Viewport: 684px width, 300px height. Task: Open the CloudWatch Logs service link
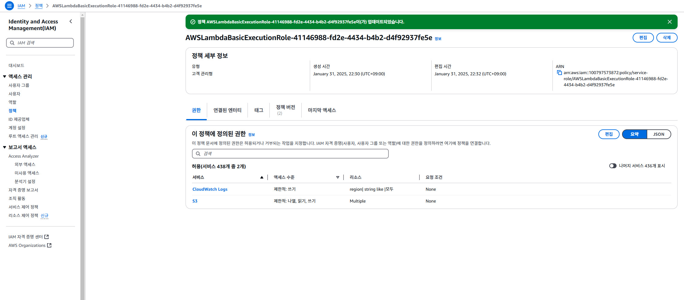[210, 189]
